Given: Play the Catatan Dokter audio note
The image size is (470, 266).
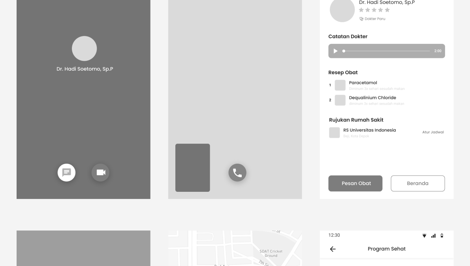Looking at the screenshot, I should click(x=335, y=51).
